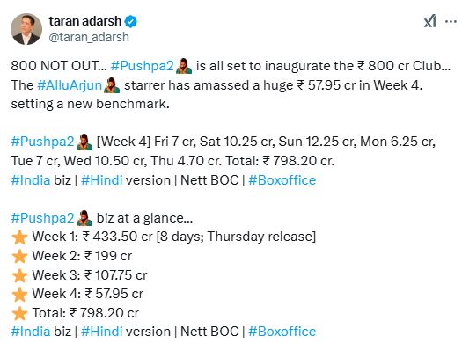This screenshot has width=462, height=343.
Task: Open taran adarsh's profile picture
Action: pos(26,29)
